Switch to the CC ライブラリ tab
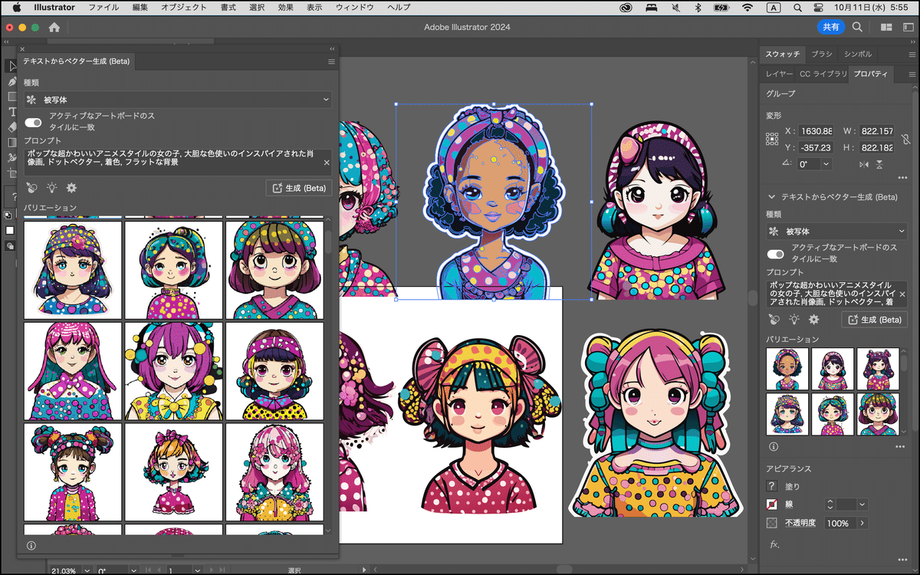The width and height of the screenshot is (920, 575). [823, 74]
